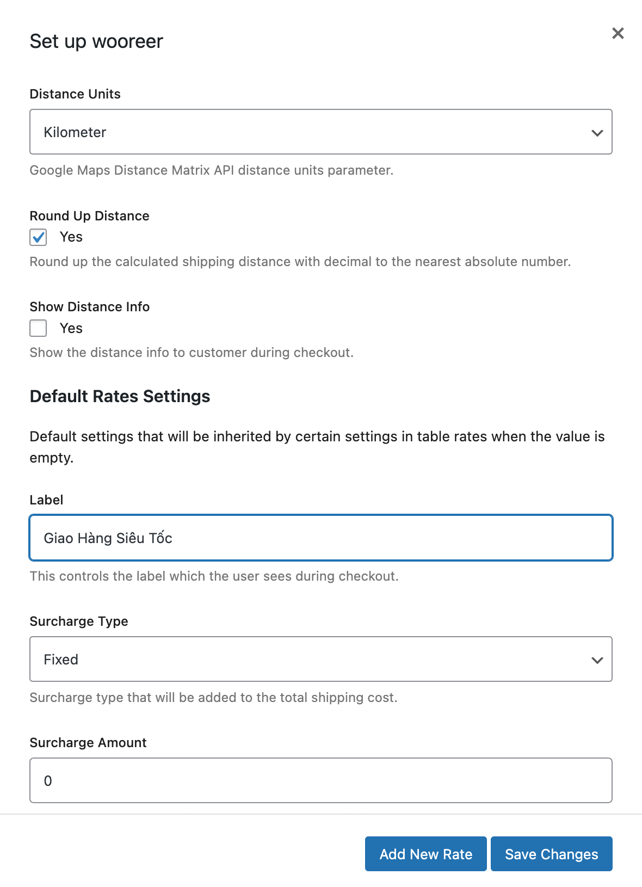Viewport: 642px width, 887px height.
Task: Click the chevron arrow in Surcharge Type
Action: pyautogui.click(x=597, y=660)
